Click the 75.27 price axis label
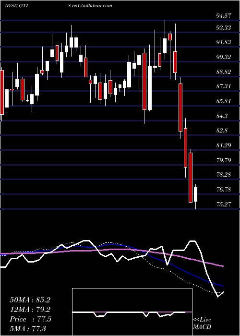This screenshot has width=240, height=336. (224, 204)
